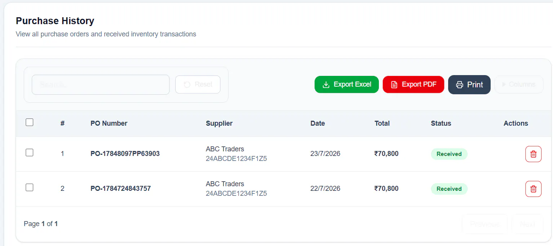Viewport: 553px width, 246px height.
Task: Open PO-1784724843757 order number
Action: point(121,189)
